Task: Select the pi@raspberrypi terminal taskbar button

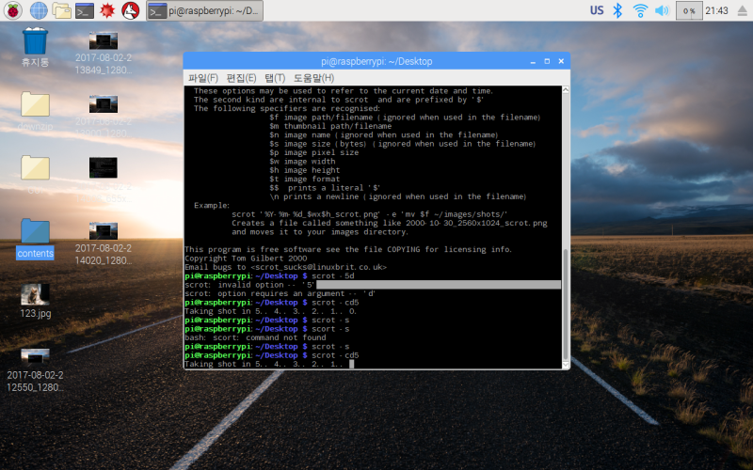Action: pos(204,10)
